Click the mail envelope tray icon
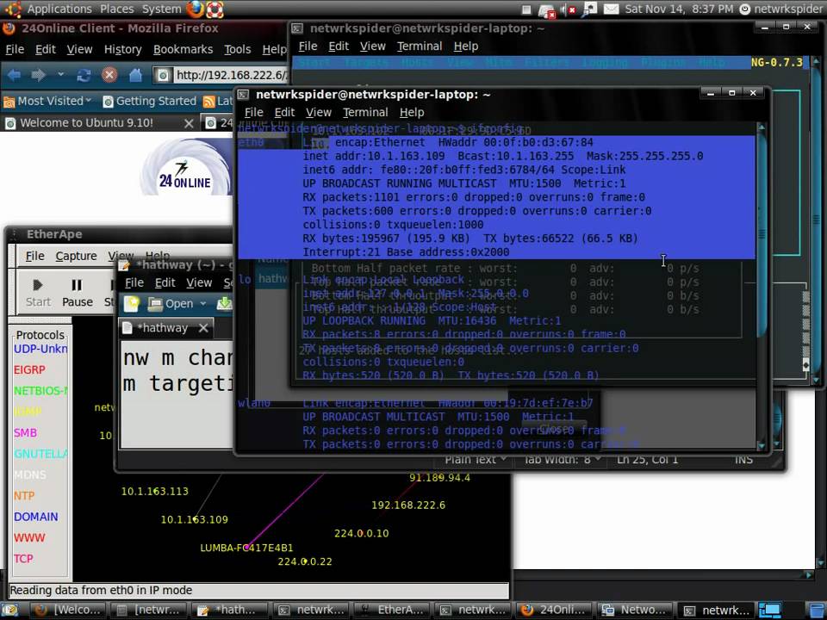Screen dimensions: 827x620 (611, 9)
